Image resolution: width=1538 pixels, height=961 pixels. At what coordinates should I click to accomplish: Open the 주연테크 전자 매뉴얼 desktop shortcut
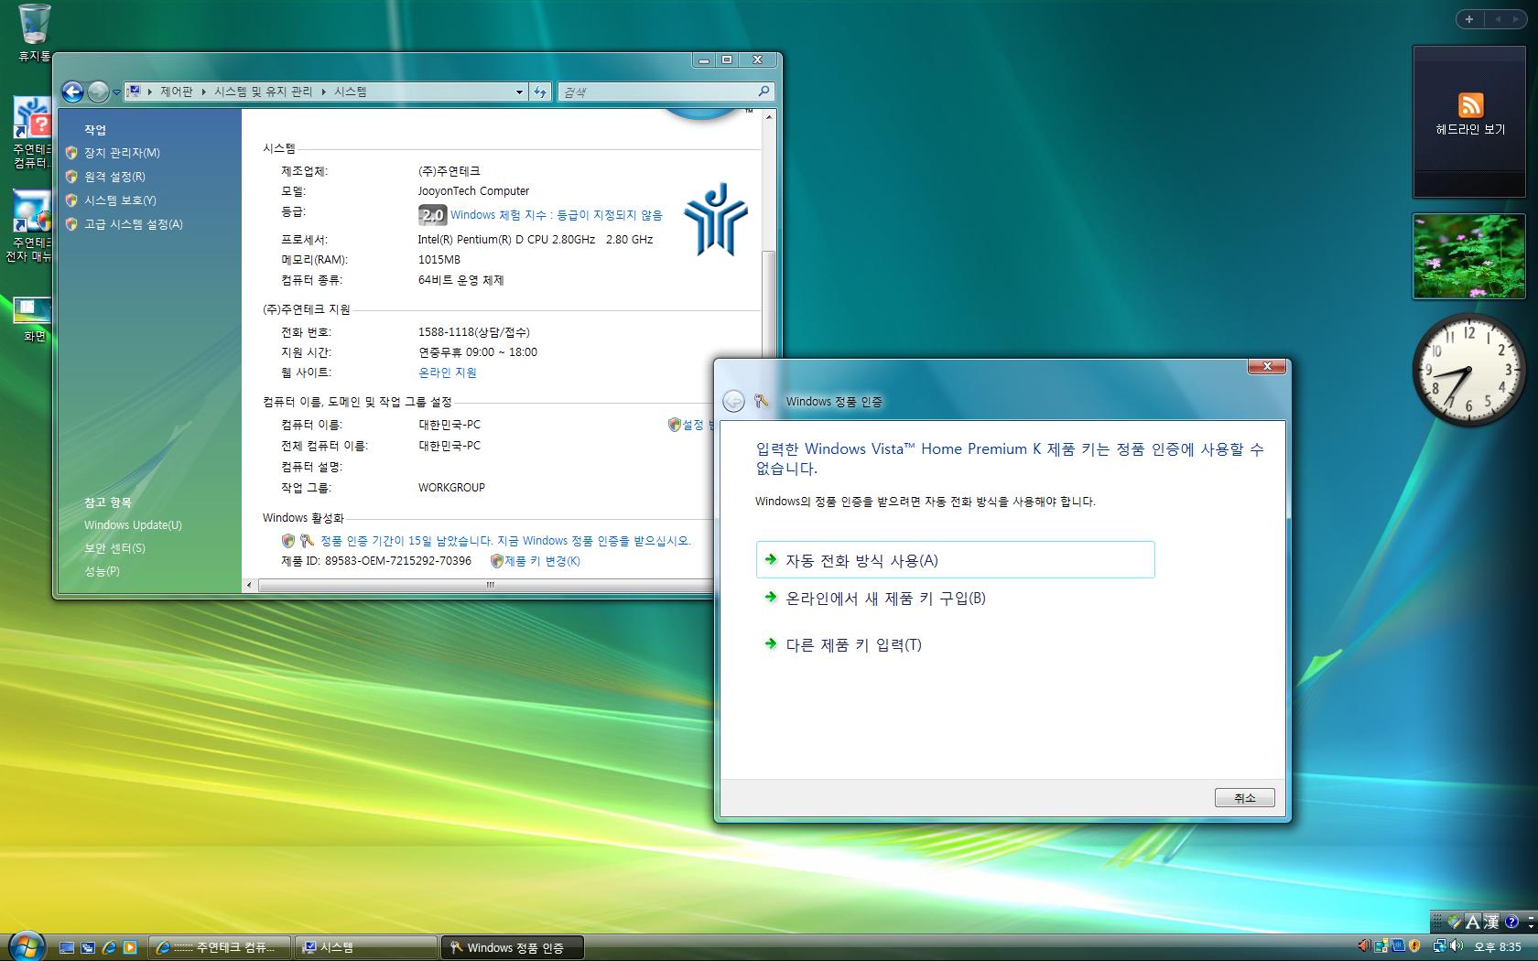(31, 226)
